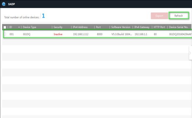Screen dimensions: 192x118
Task: Click the Refresh button
Action: point(178,16)
